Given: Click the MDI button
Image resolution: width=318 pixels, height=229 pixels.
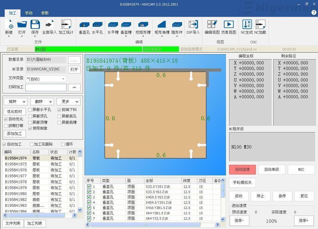Looking at the screenshot, I should [x=301, y=169].
